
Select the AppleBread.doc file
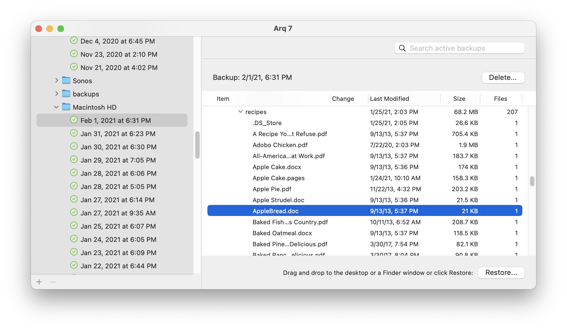point(275,211)
